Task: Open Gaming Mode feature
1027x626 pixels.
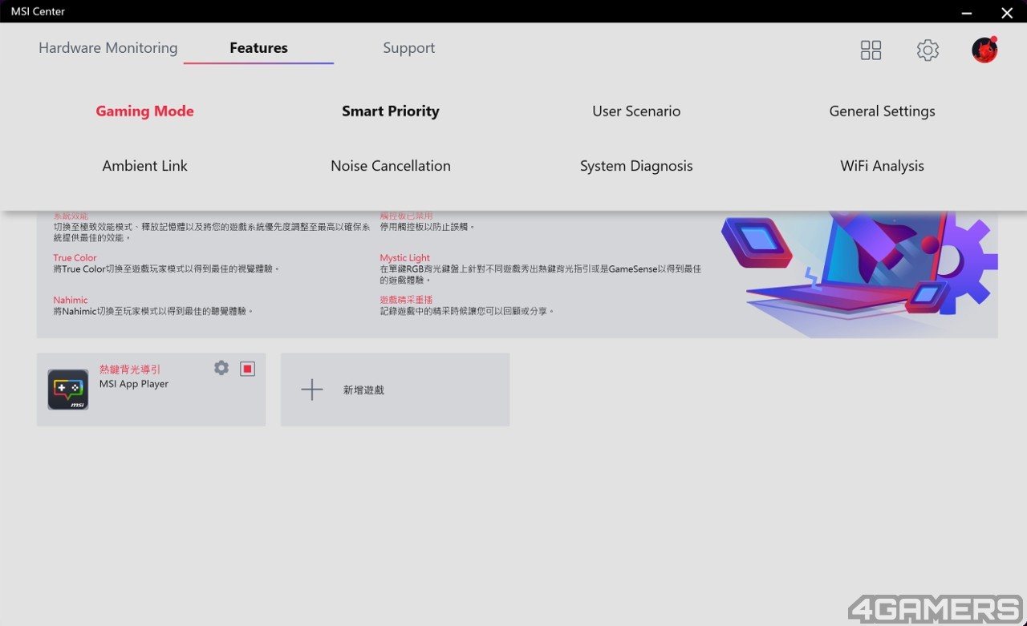Action: [145, 111]
